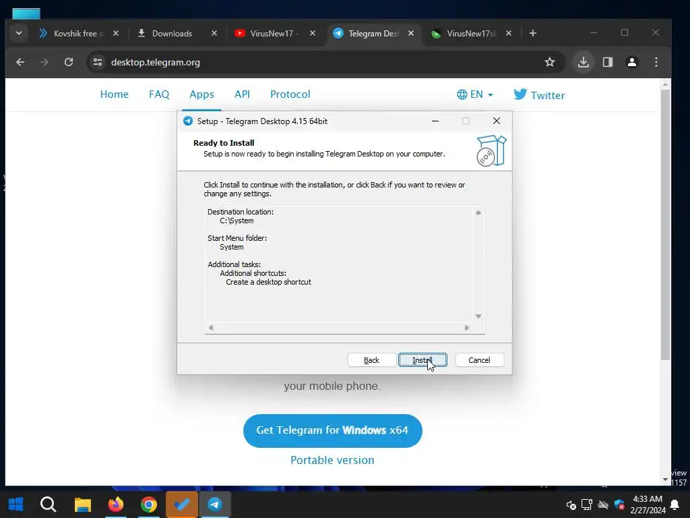Click the setup summary scroll-down arrow
Viewport: 690px width, 518px height.
[478, 316]
